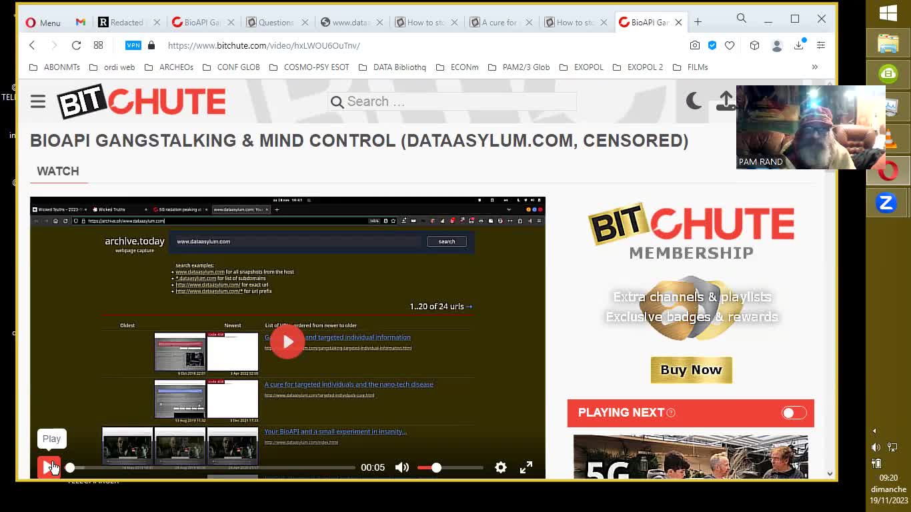Add page to bookmarks with heart icon
This screenshot has width=911, height=512.
tap(730, 45)
